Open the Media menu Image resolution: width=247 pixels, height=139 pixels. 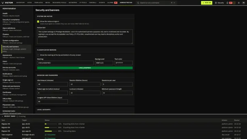tap(48, 3)
